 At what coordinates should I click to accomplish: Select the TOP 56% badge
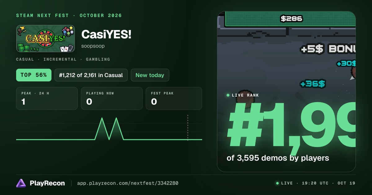[34, 75]
